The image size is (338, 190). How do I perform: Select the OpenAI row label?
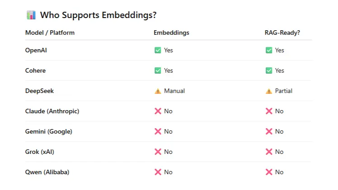(36, 50)
